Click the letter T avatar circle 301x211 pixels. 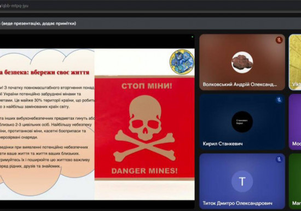(x=242, y=181)
